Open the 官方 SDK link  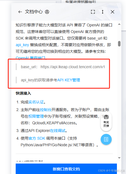37,138
